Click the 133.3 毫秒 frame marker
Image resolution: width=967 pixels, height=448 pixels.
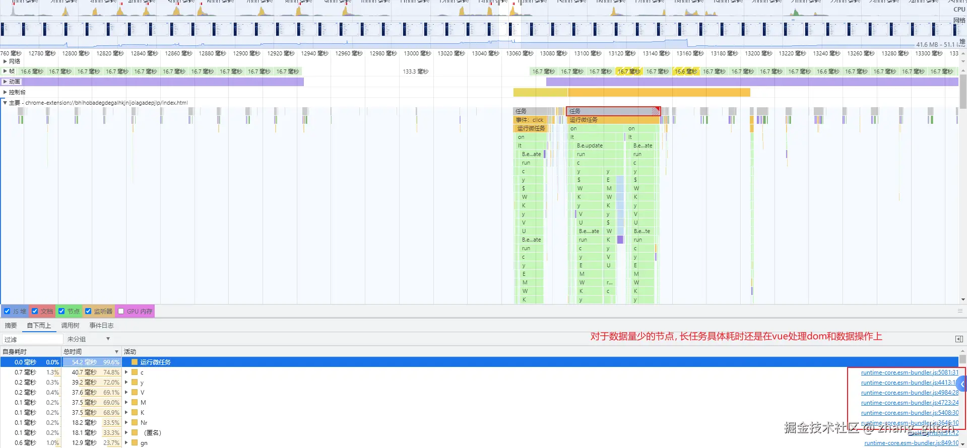(x=416, y=71)
